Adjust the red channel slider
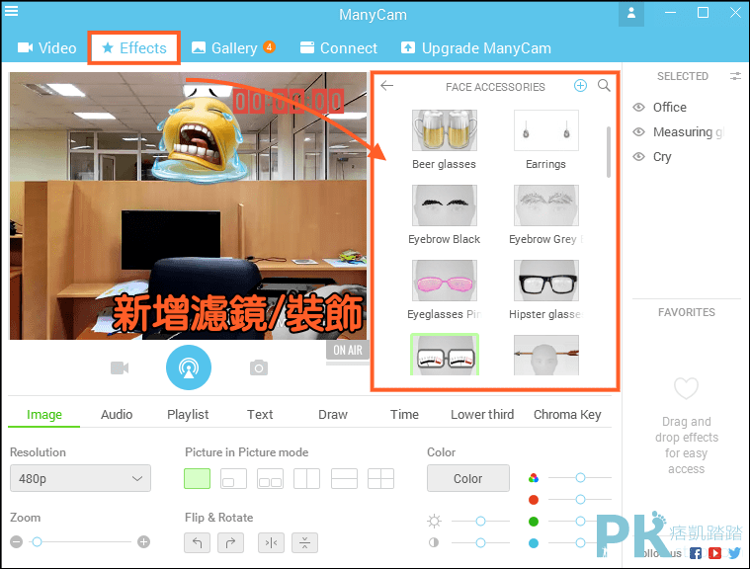This screenshot has height=569, width=750. point(580,499)
